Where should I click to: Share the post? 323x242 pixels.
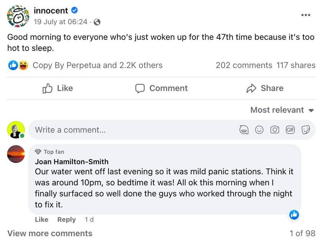[x=265, y=88]
